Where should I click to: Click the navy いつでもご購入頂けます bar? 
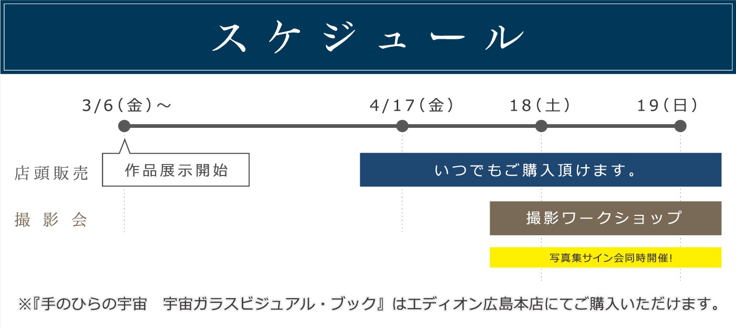coord(541,170)
